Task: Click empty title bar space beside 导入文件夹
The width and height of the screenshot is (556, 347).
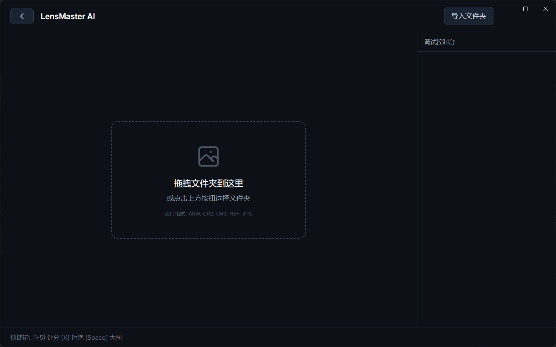Action: pos(278,16)
